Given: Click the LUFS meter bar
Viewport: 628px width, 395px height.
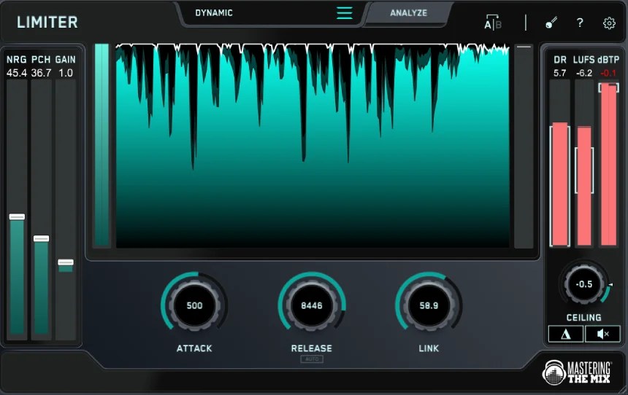Looking at the screenshot, I should 584,163.
